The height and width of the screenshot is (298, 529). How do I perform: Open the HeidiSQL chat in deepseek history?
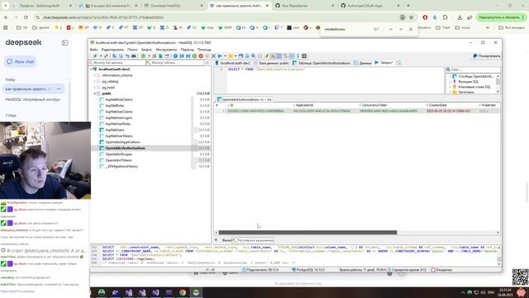33,99
